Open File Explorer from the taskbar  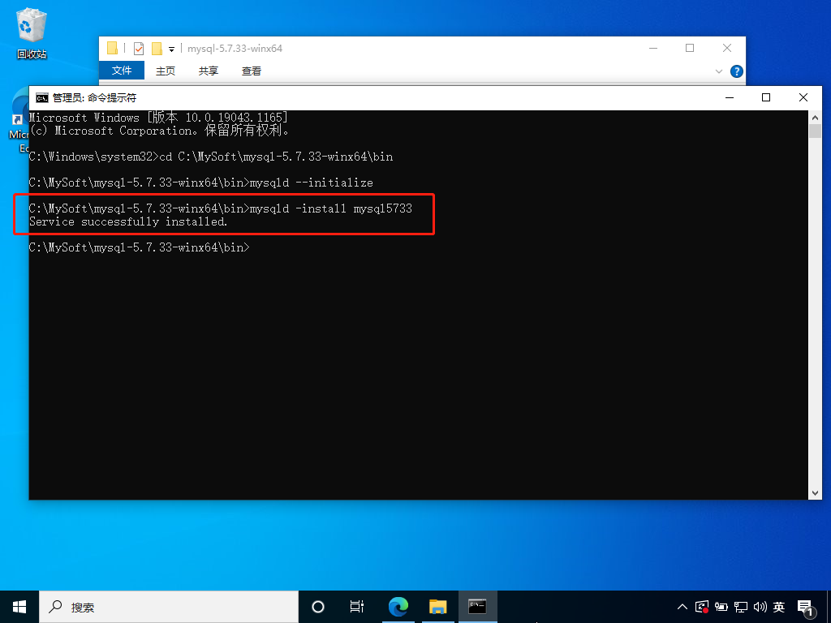tap(438, 607)
